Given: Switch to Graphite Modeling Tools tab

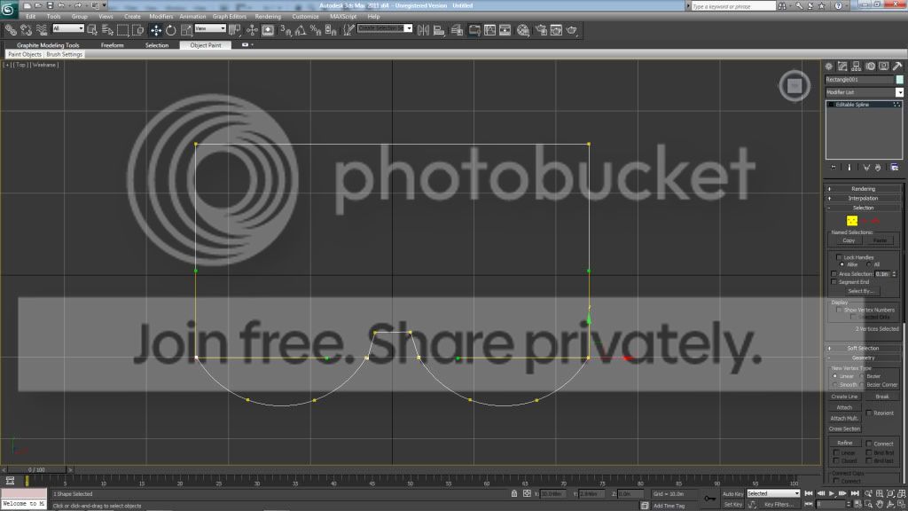Looking at the screenshot, I should pos(48,45).
